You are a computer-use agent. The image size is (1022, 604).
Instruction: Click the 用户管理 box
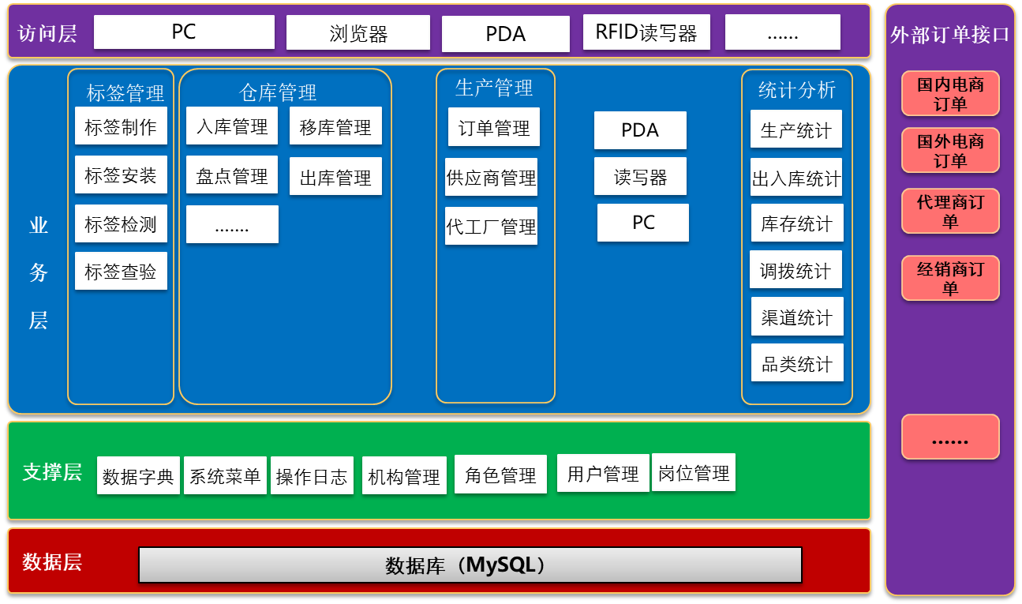tap(603, 474)
